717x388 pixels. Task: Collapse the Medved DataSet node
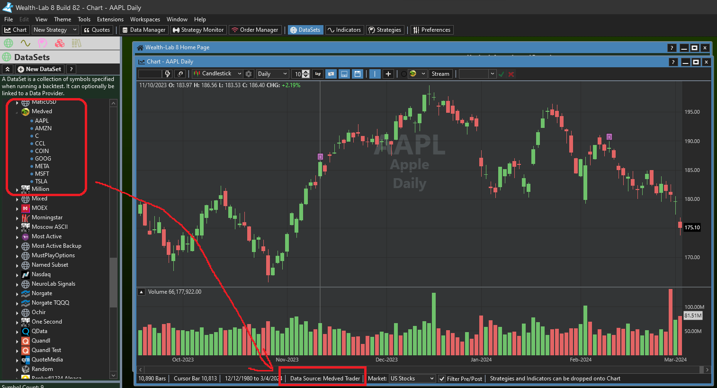point(18,112)
